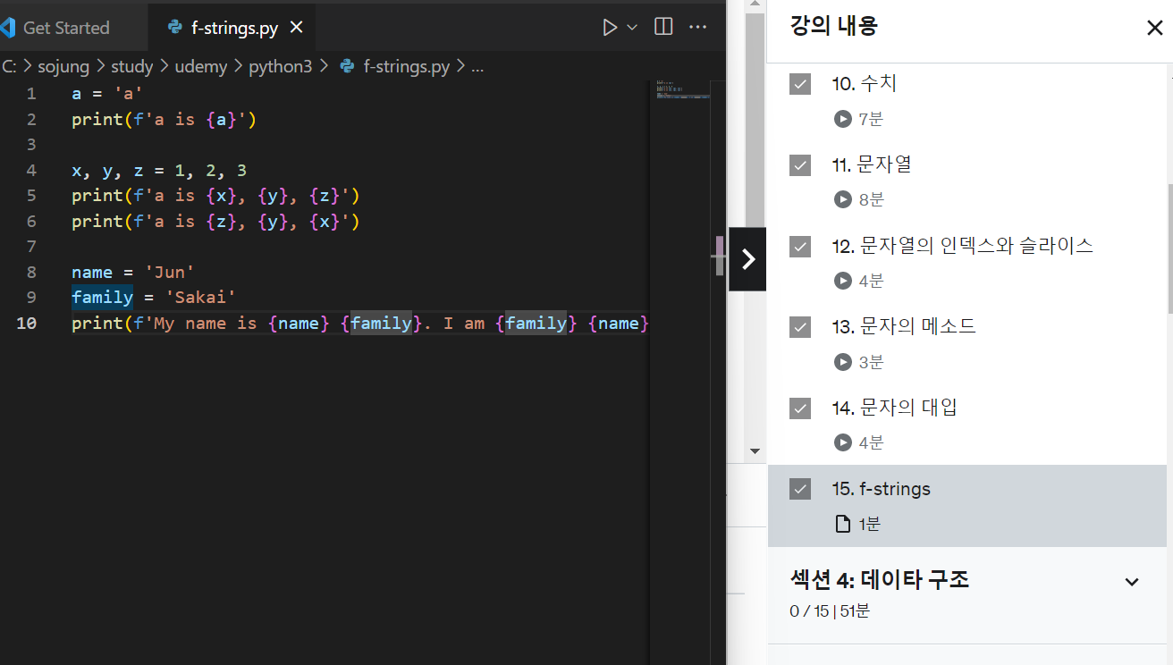The width and height of the screenshot is (1173, 665).
Task: Click the f-strings.py breadcrumb item
Action: (406, 66)
